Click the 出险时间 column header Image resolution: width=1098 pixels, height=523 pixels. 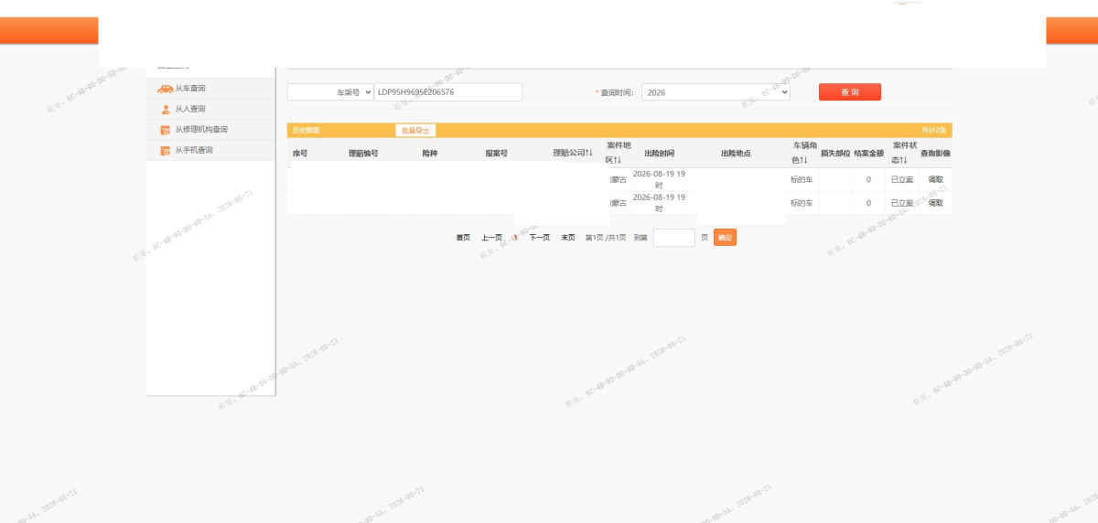[659, 154]
